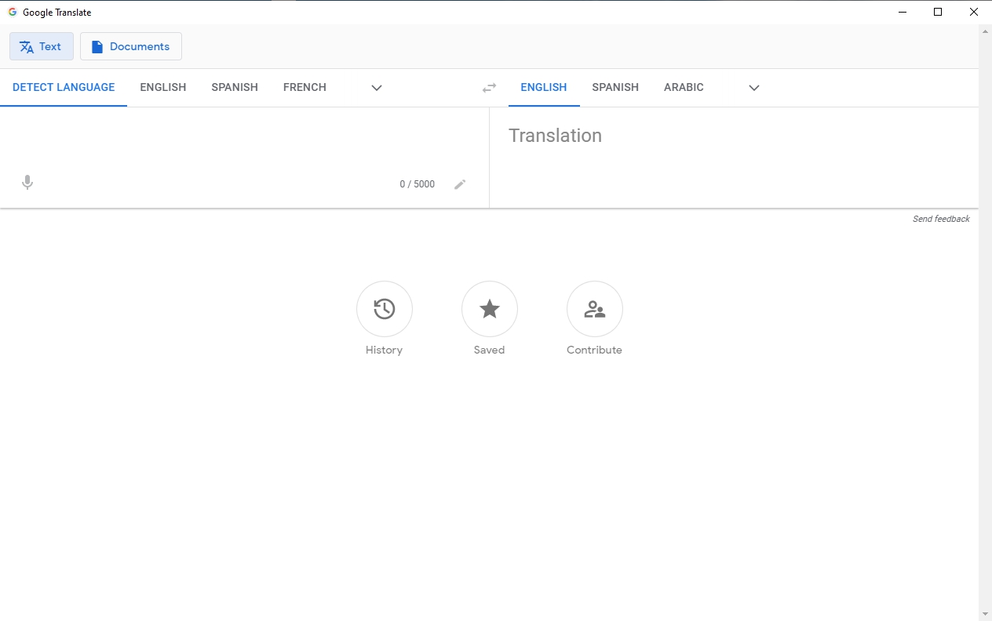
Task: Switch to Text translation mode
Action: tap(42, 46)
